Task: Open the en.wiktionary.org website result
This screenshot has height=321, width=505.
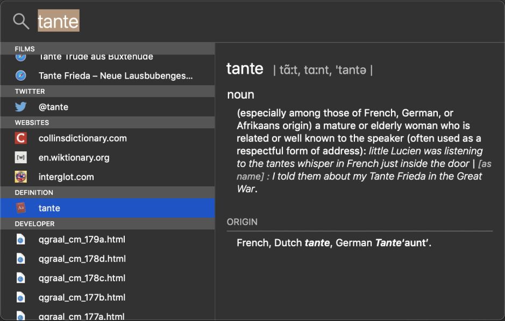Action: [x=74, y=158]
